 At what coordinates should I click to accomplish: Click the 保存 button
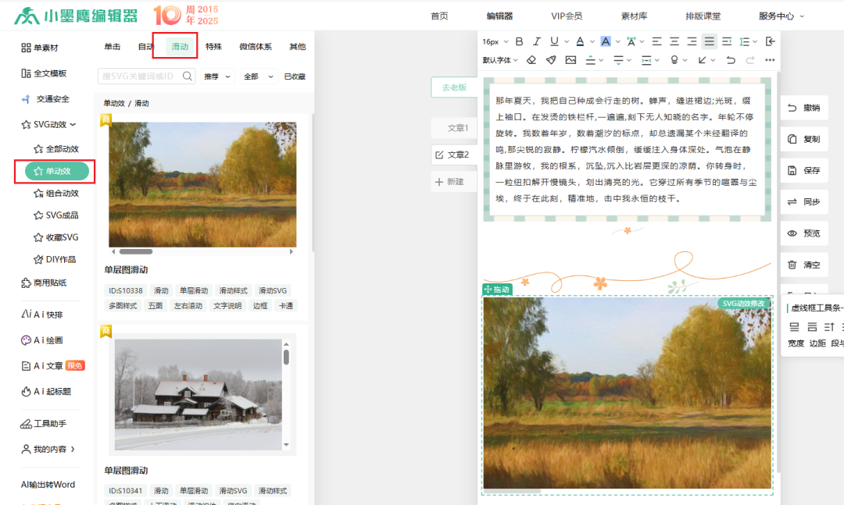pos(803,170)
